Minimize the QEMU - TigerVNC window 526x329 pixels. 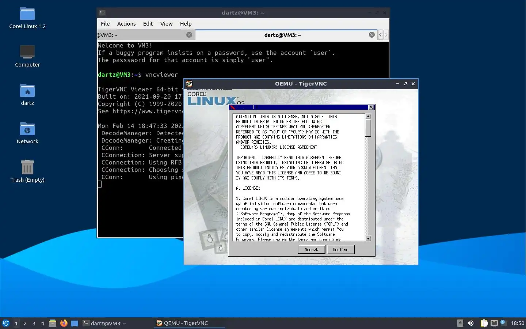[398, 84]
